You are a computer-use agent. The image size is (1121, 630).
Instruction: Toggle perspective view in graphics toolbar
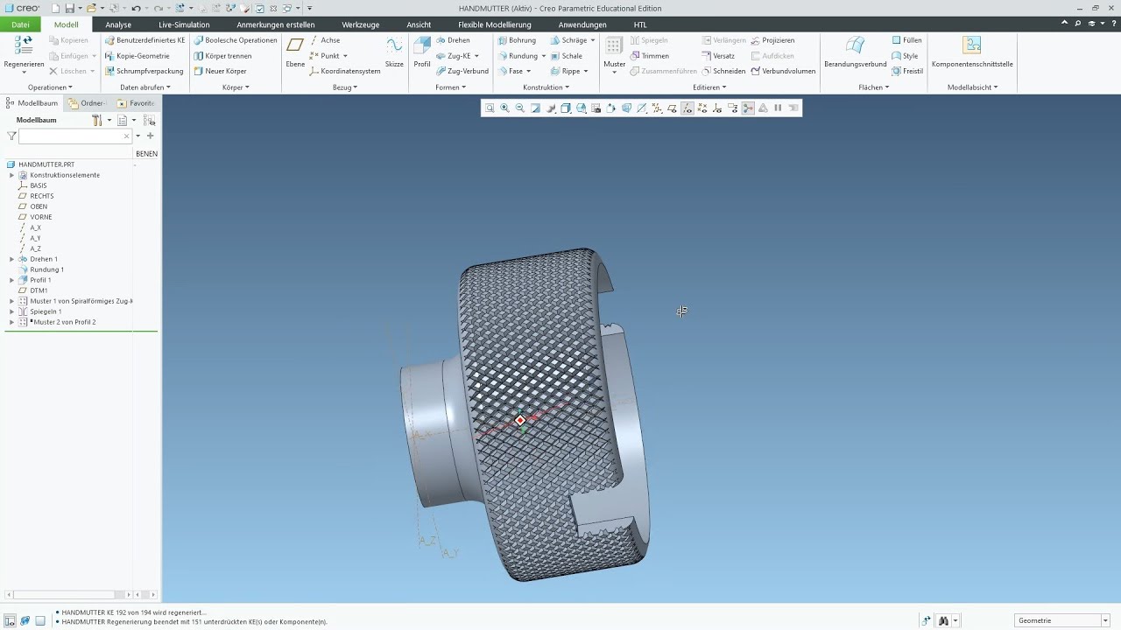click(x=626, y=108)
